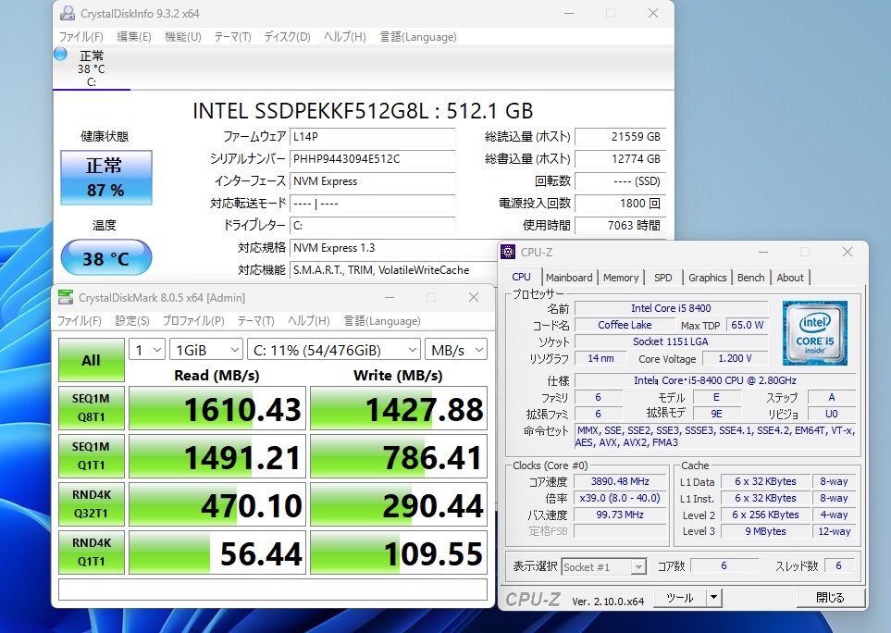Open ヘルプ(H) menu in CrystalDiskMark
Viewport: 891px width, 633px height.
tap(308, 321)
